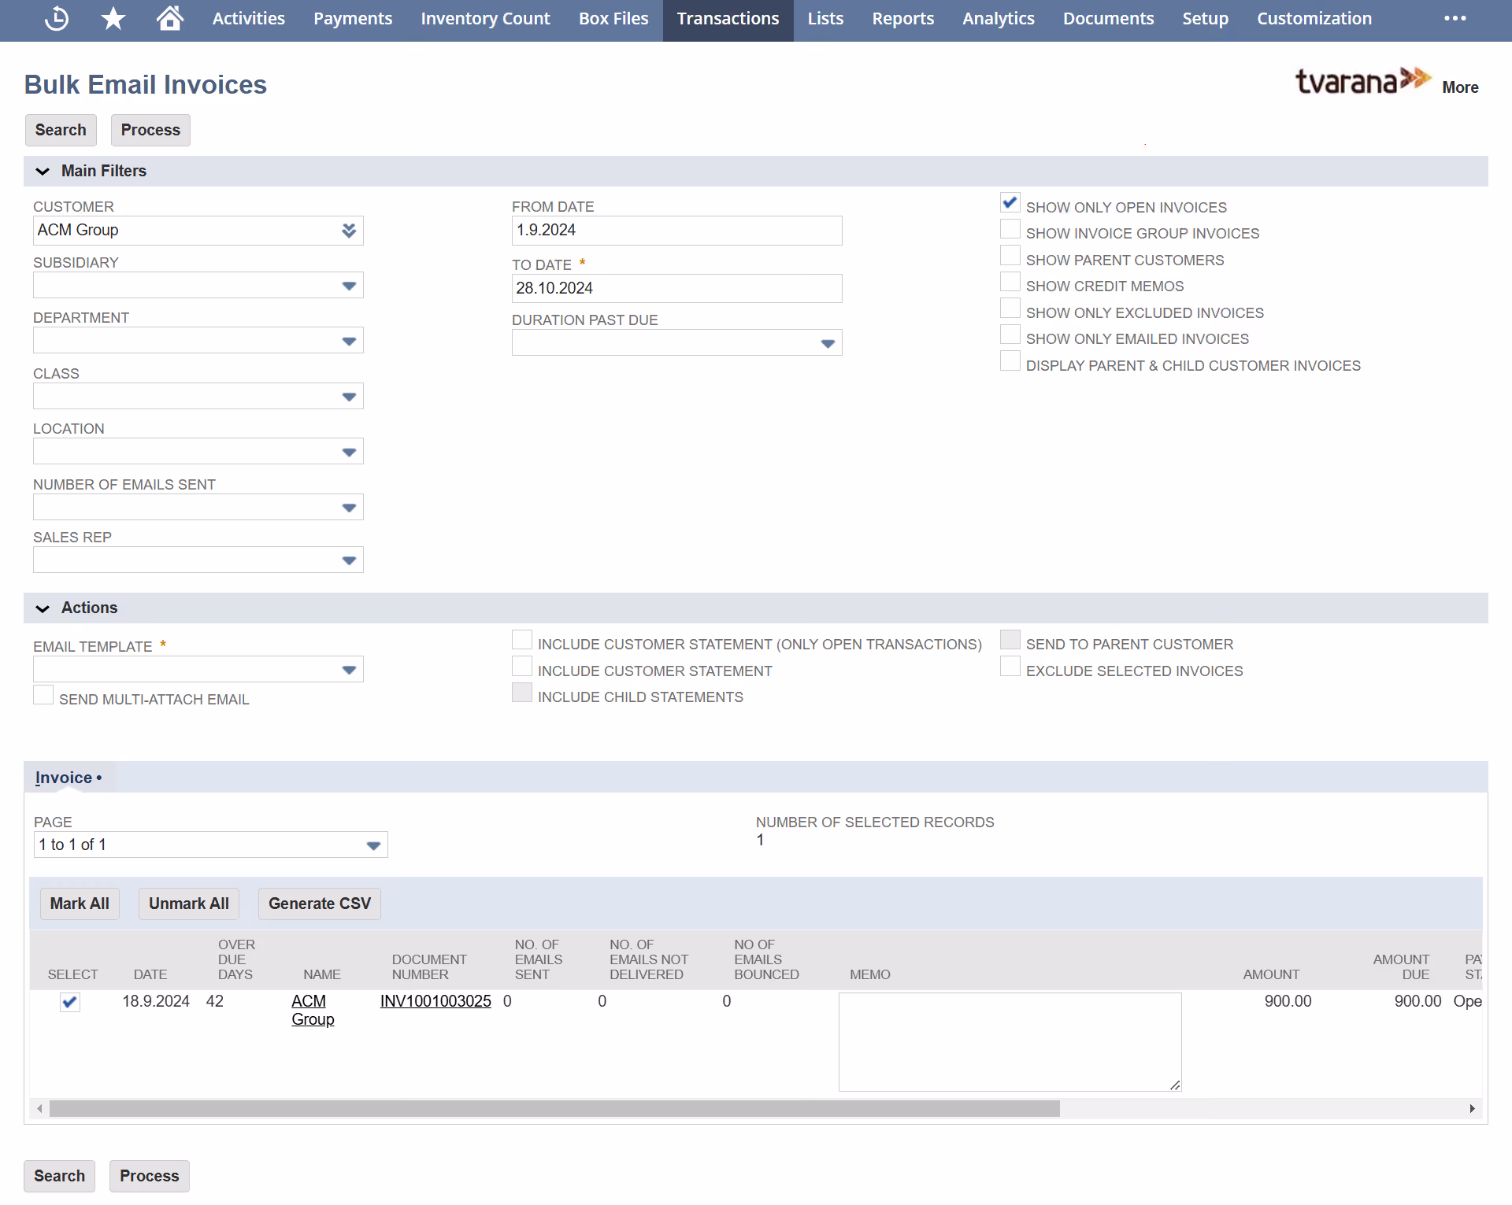Click the top Process button
1512x1205 pixels.
pyautogui.click(x=150, y=130)
